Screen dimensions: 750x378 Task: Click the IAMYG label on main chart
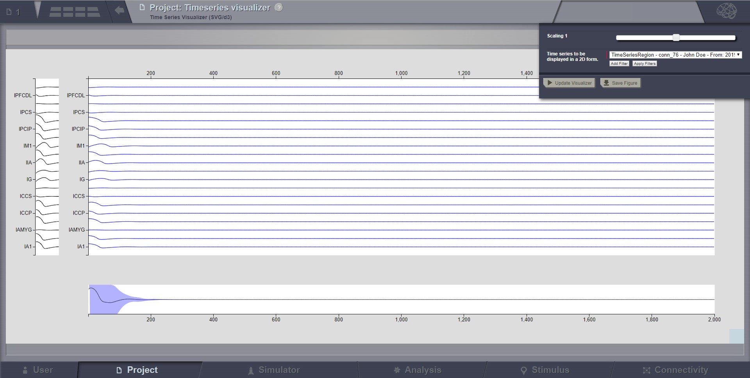coord(77,230)
